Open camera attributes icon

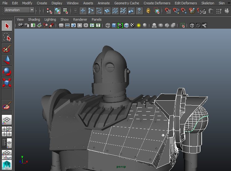coord(27,25)
